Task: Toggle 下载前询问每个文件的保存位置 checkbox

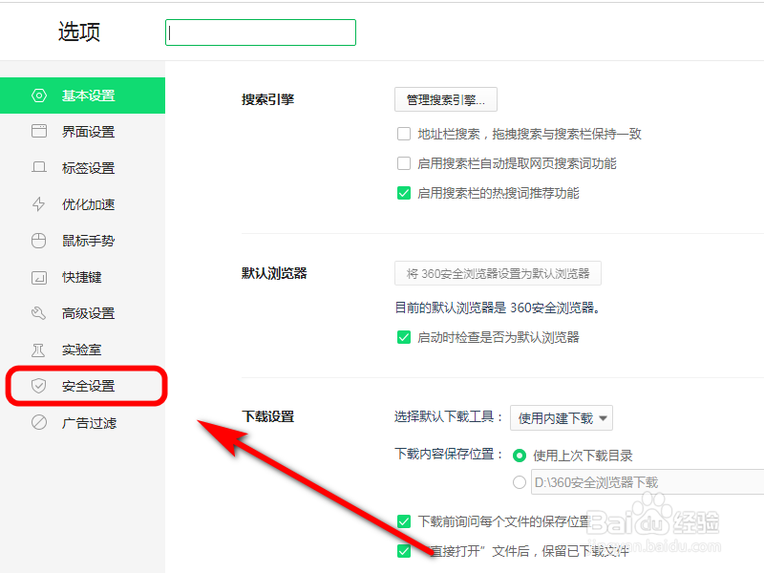Action: [x=404, y=521]
